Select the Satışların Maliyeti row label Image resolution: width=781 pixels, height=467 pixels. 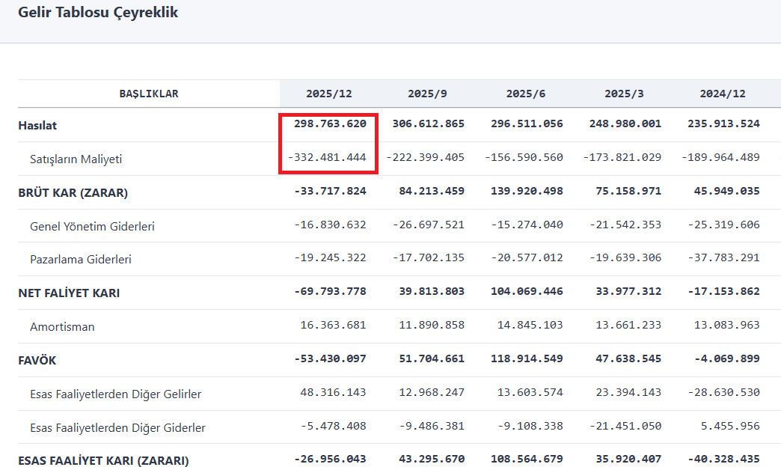click(x=76, y=159)
